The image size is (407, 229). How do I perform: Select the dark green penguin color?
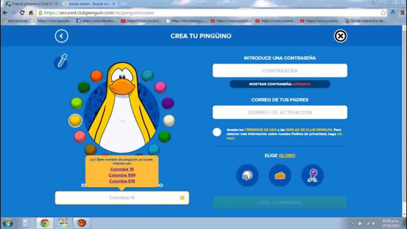pyautogui.click(x=84, y=87)
